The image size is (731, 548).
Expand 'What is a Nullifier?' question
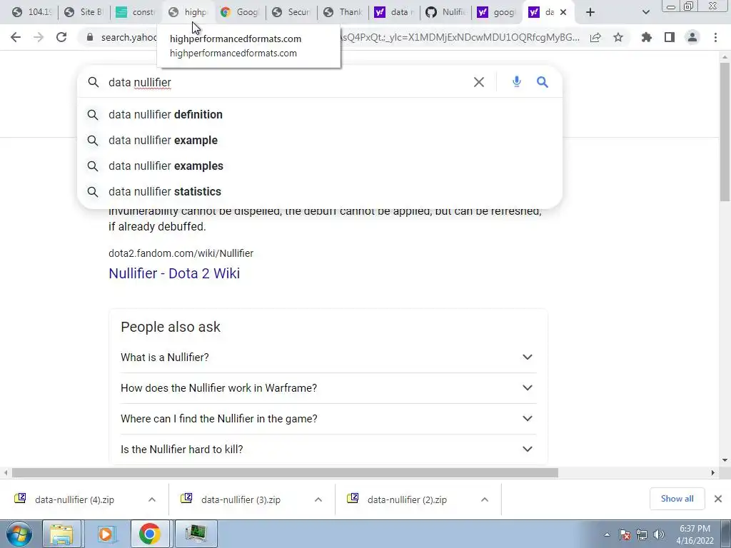328,357
